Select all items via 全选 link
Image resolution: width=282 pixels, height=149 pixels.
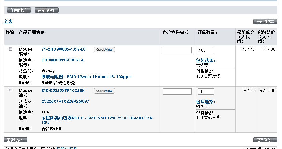[8, 22]
